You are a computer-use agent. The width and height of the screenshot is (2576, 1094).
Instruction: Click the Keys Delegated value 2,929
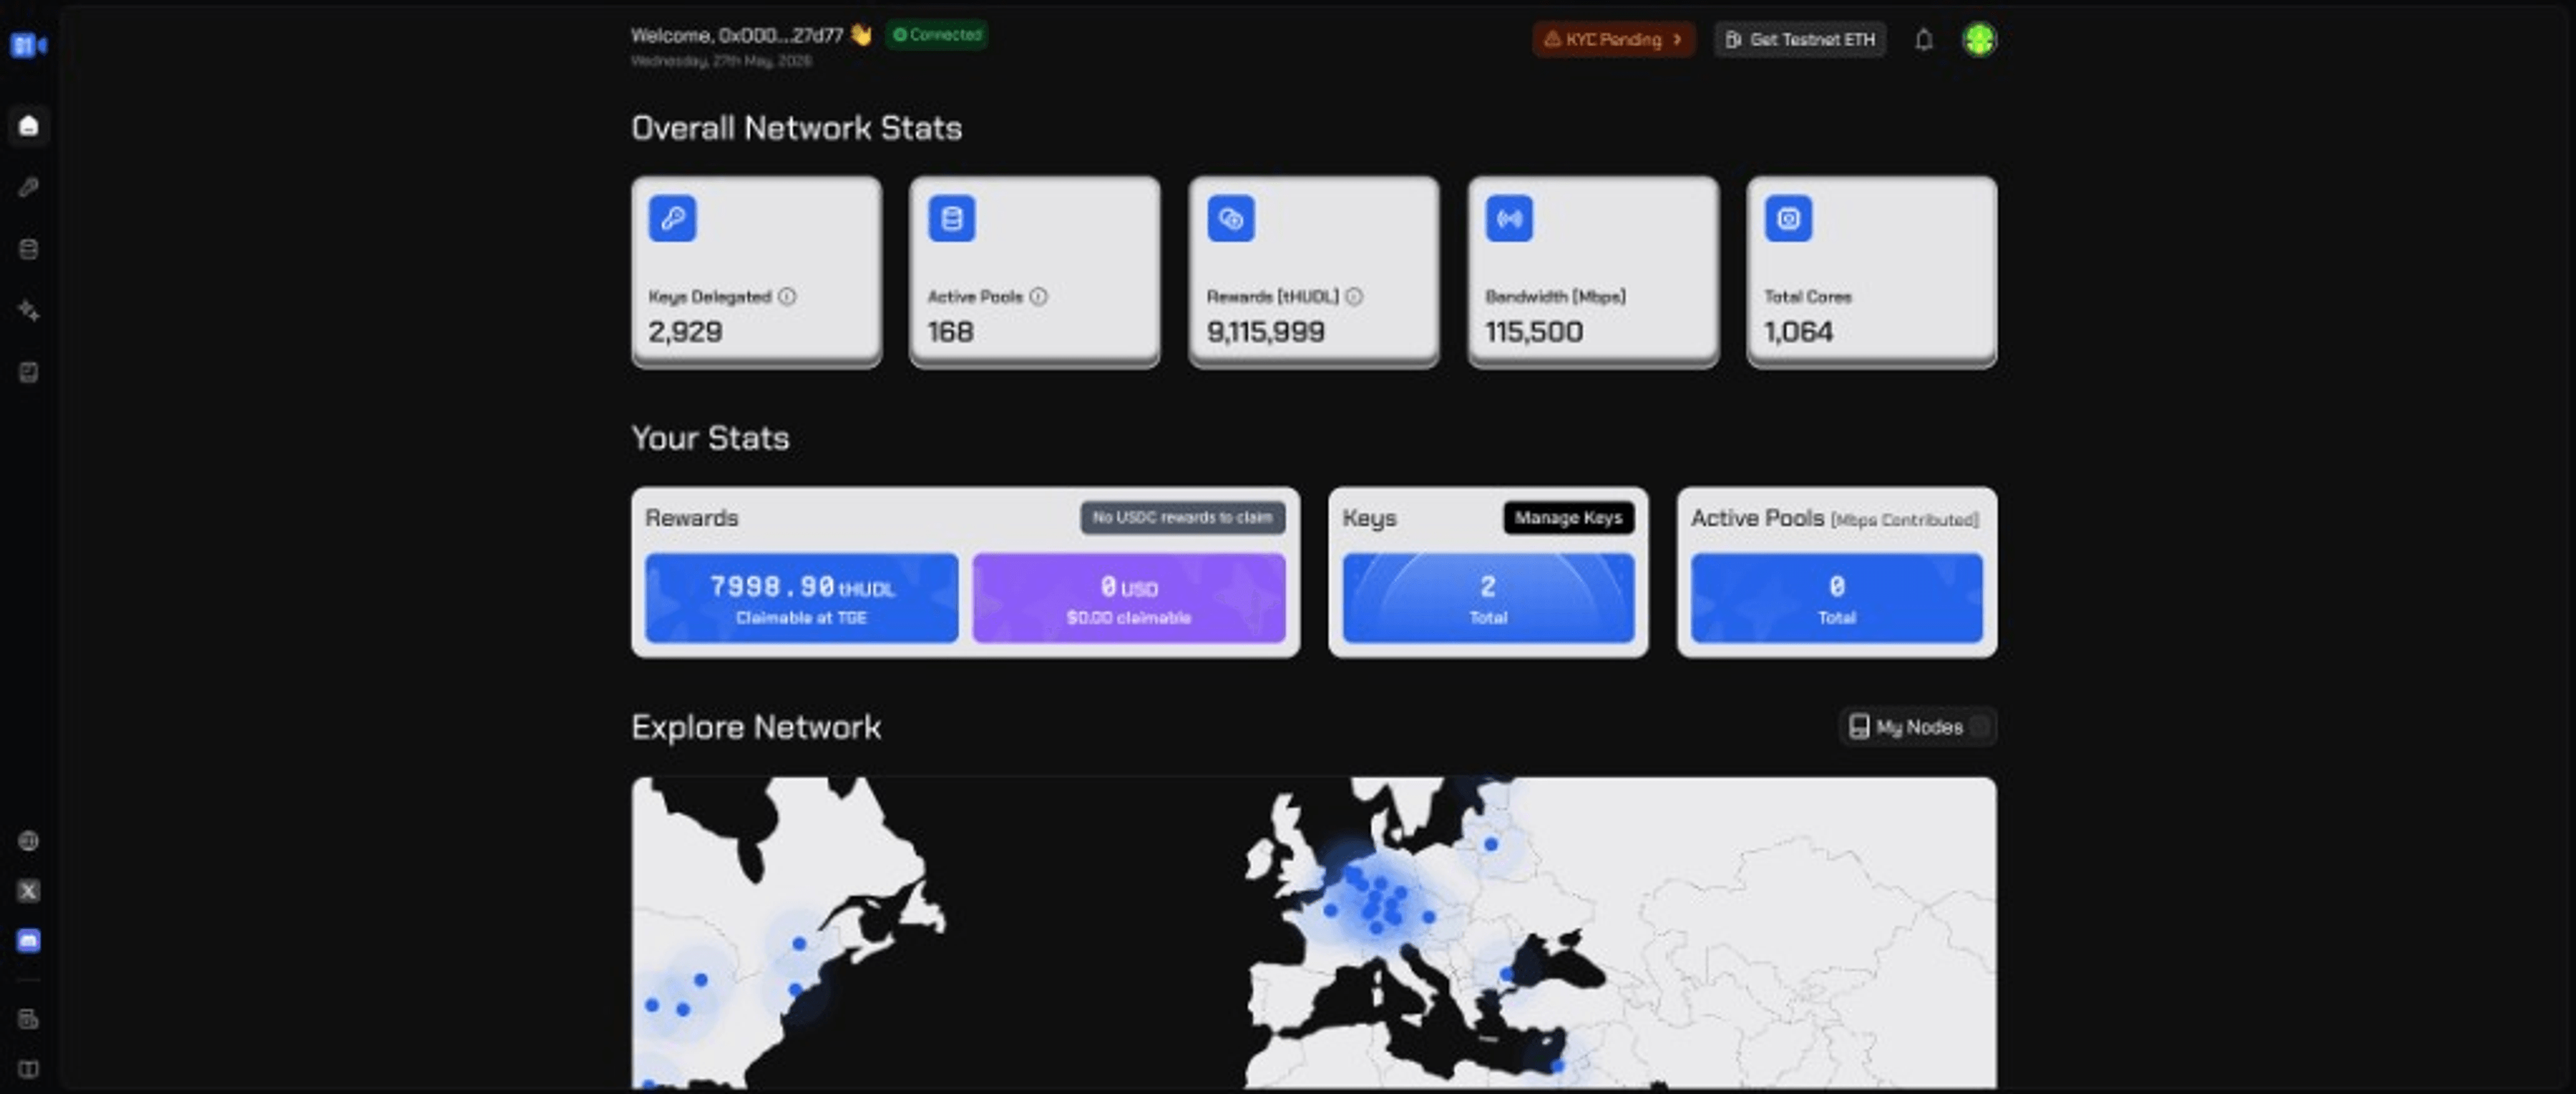[685, 332]
